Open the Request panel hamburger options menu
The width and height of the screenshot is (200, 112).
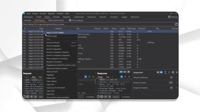93,77
